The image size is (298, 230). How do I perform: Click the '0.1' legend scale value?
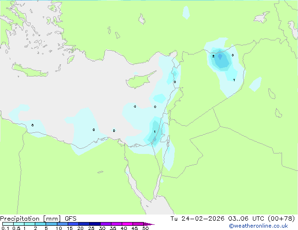coord(5,228)
